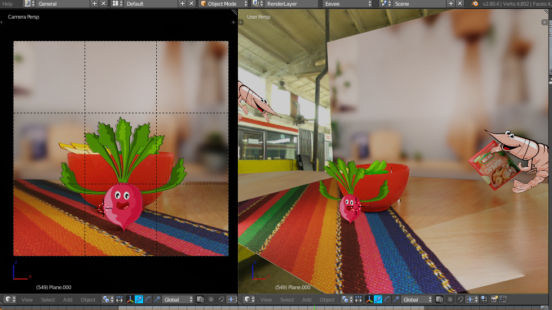Open the Global orientation dropdown in the camera viewport

tap(178, 299)
